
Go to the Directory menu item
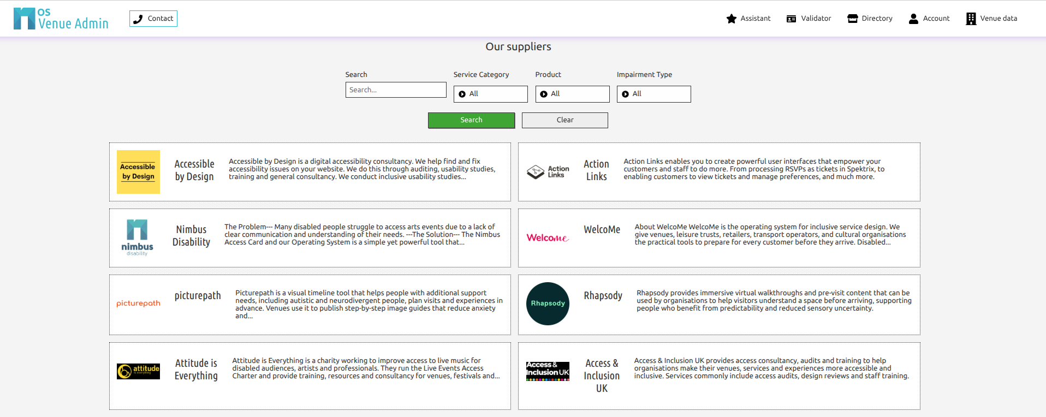(x=870, y=19)
